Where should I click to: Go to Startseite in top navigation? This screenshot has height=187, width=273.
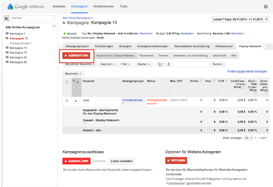[59, 7]
